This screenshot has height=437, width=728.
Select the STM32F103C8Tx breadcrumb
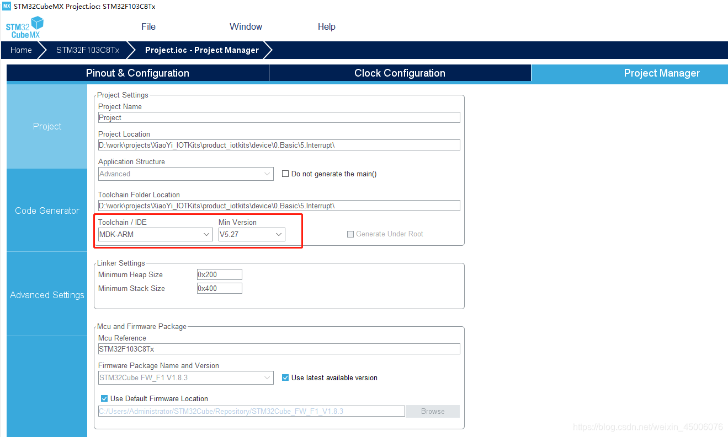point(87,50)
